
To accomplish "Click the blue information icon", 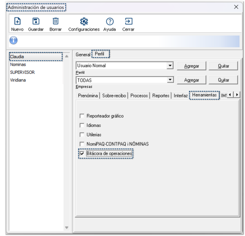I will pyautogui.click(x=13, y=40).
